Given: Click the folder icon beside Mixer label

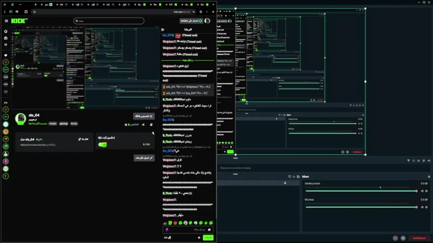Looking at the screenshot, I should pos(298,177).
